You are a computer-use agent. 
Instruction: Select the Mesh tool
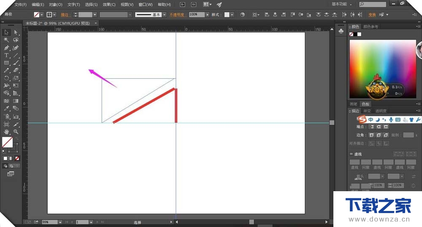pyautogui.click(x=6, y=101)
